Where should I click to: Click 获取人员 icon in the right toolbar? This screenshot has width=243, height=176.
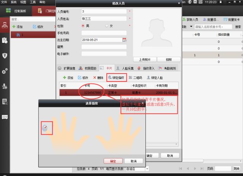tap(190, 19)
